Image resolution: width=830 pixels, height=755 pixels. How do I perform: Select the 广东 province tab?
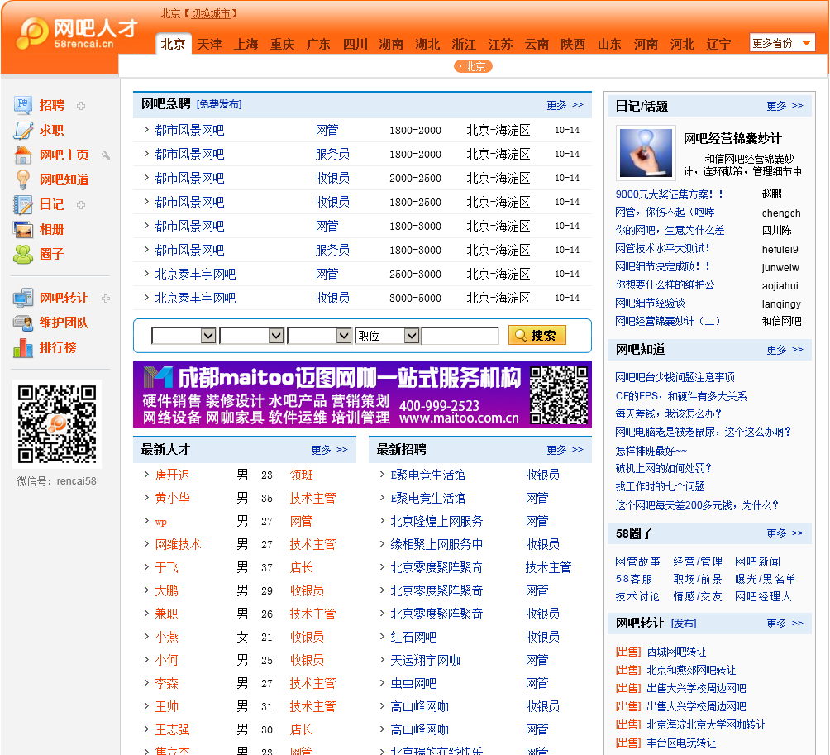(x=318, y=44)
